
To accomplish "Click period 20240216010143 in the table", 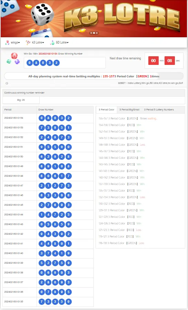I will (14, 224).
